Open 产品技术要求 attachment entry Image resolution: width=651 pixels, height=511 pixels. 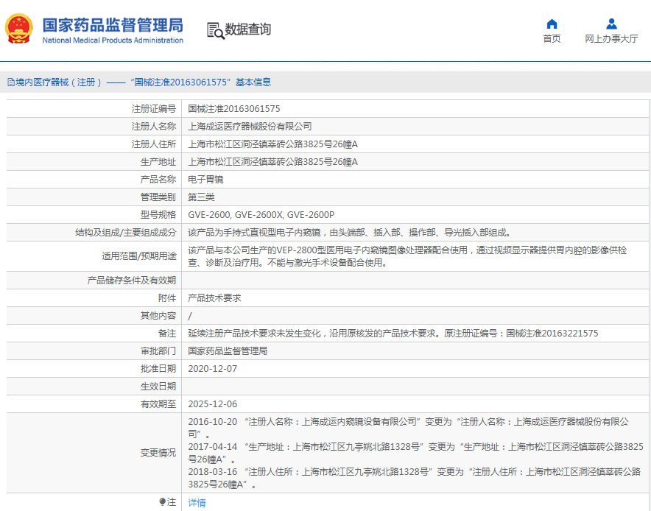[x=214, y=298]
